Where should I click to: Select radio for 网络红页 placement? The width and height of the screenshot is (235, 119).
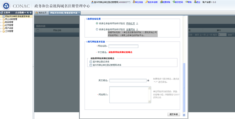click(97, 23)
